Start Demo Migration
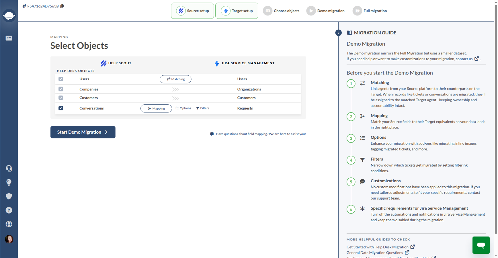This screenshot has height=258, width=498. tap(83, 132)
